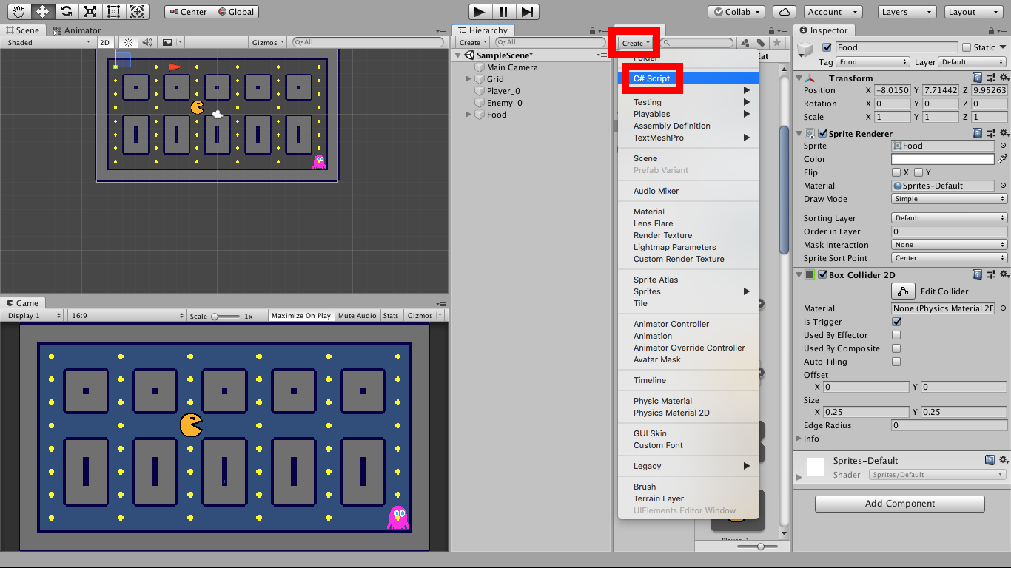Screen dimensions: 1011x568
Task: Open the Account menu button
Action: click(x=832, y=12)
